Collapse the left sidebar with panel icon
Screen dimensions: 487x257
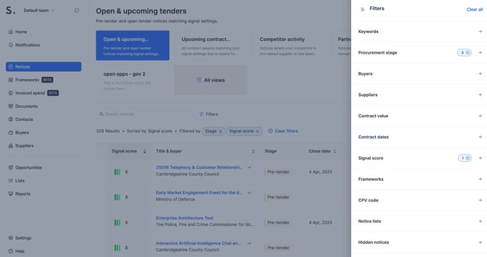76,10
